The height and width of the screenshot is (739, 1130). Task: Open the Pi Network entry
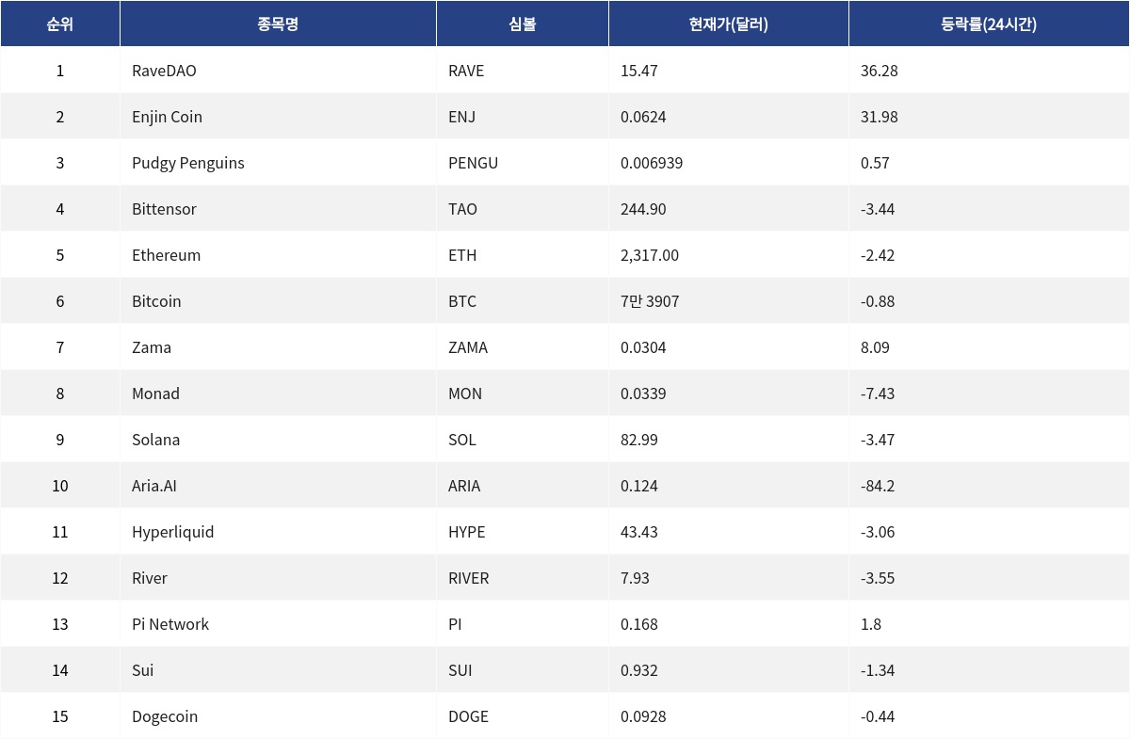(170, 624)
